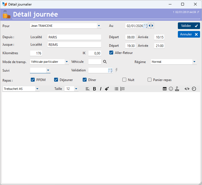Expand the Mode de transp. dropdown
The width and height of the screenshot is (202, 185).
[x=67, y=62]
